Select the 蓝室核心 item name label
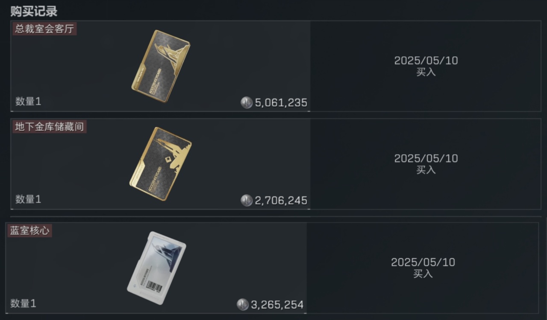 click(x=29, y=231)
